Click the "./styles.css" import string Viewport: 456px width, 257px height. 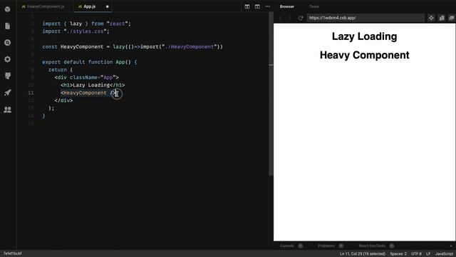pyautogui.click(x=86, y=31)
